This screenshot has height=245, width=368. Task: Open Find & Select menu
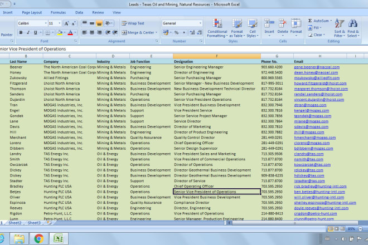(353, 28)
